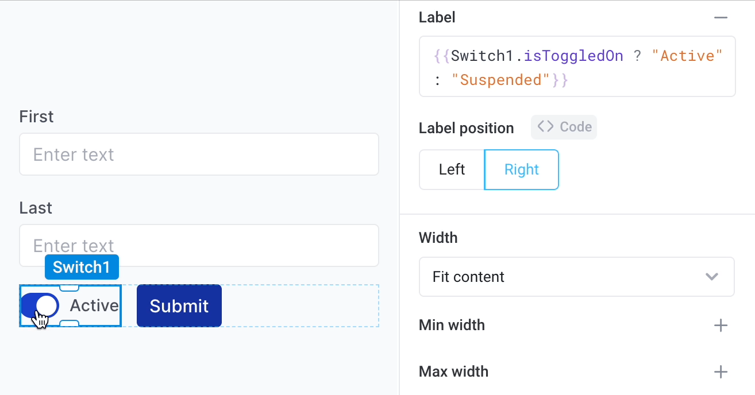The image size is (755, 395).
Task: Open the Width dropdown chevron
Action: click(712, 277)
